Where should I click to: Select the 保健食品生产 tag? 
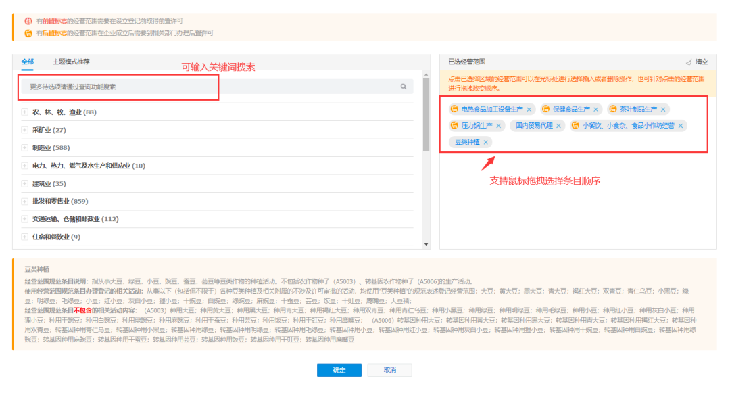coord(571,109)
